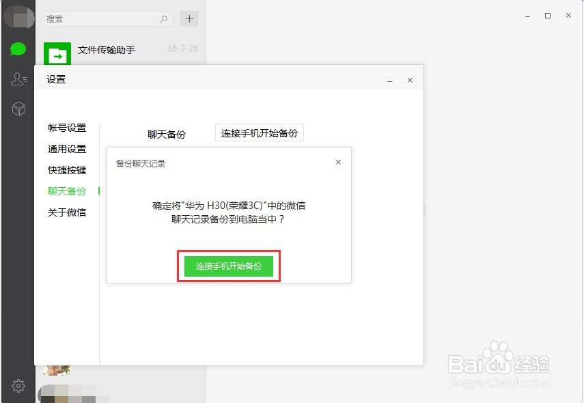Screen dimensions: 584x403
Task: Click the plus button to start chat
Action: tap(189, 18)
